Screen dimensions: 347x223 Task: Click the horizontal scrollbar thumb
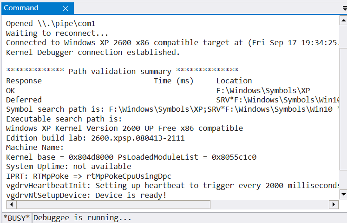[x=113, y=204]
